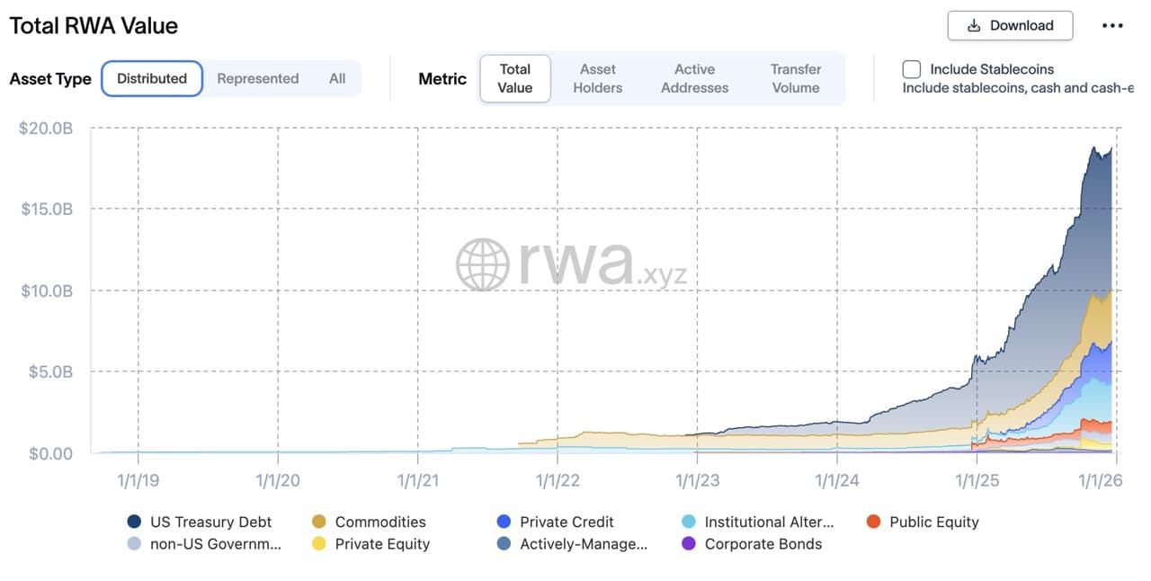The height and width of the screenshot is (581, 1151).
Task: Click the Private Credit legend dot
Action: (504, 522)
